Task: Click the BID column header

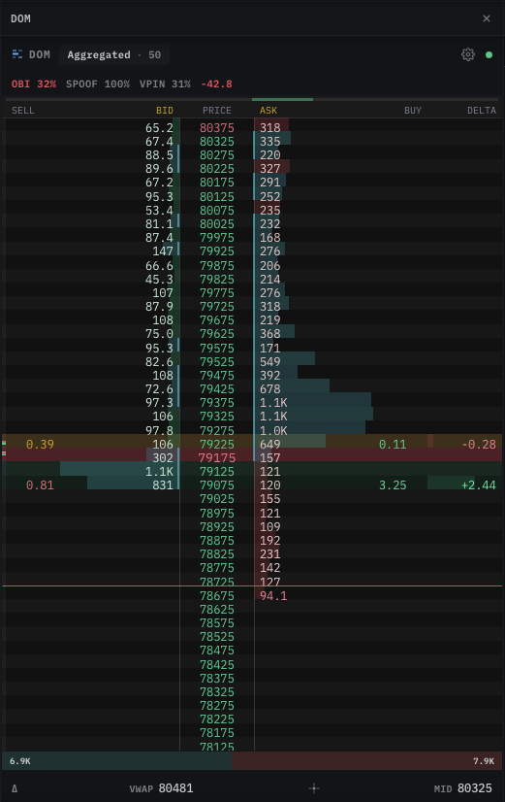Action: [165, 111]
